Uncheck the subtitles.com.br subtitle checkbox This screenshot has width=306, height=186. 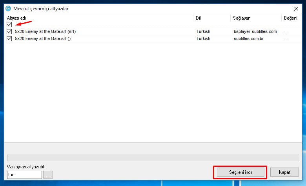pyautogui.click(x=9, y=38)
